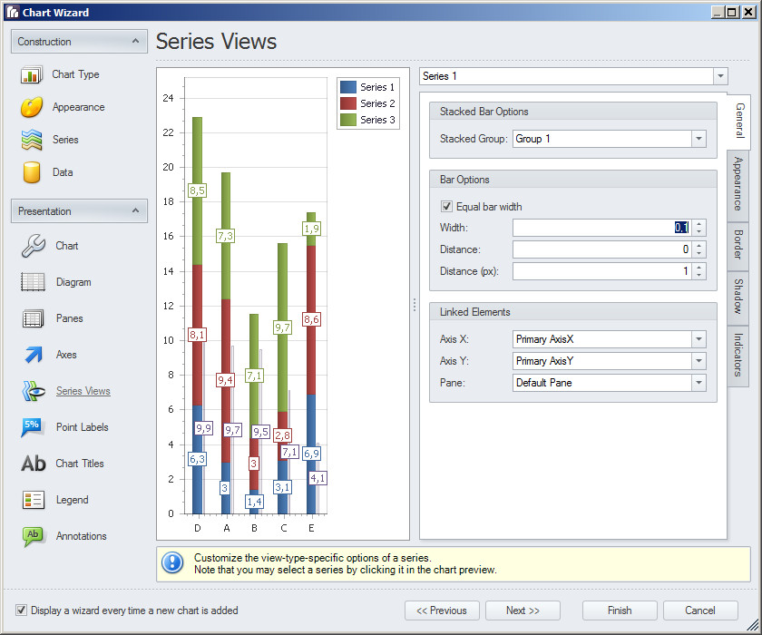Switch to the Shadow vertical tab
The image size is (762, 635).
click(738, 297)
